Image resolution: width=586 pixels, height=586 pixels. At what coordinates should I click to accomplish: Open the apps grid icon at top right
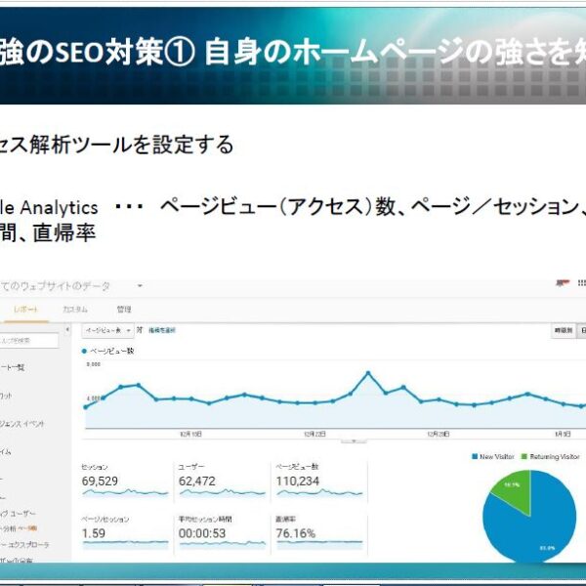pos(582,284)
